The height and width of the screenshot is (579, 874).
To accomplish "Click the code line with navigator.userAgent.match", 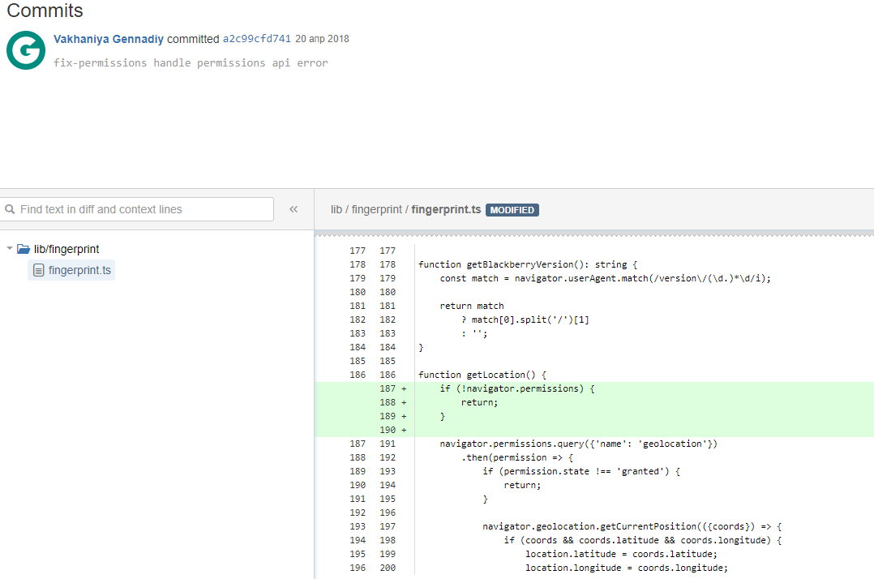I will pos(606,279).
